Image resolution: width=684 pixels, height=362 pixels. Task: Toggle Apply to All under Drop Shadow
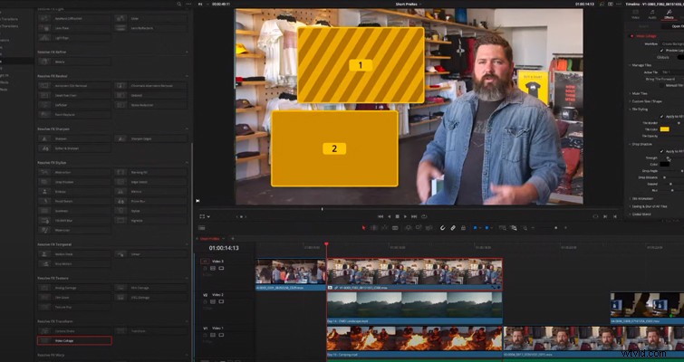point(661,151)
